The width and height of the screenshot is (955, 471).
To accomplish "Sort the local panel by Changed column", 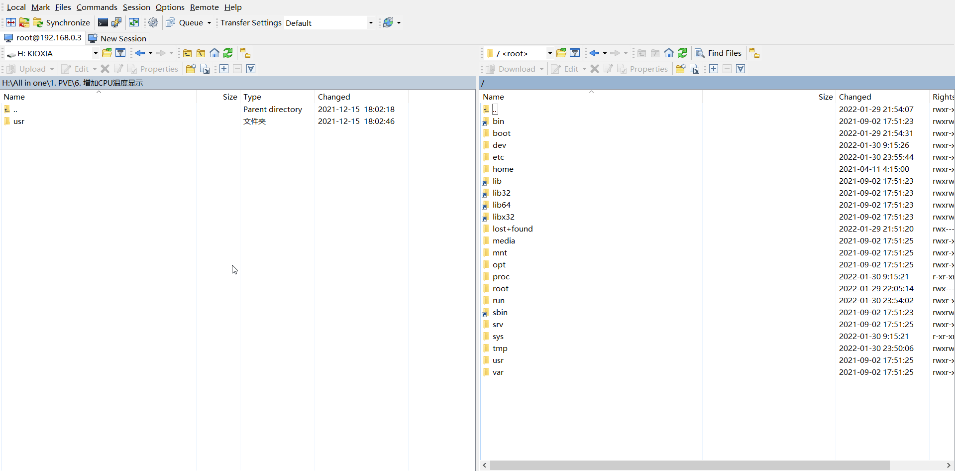I will pyautogui.click(x=361, y=97).
